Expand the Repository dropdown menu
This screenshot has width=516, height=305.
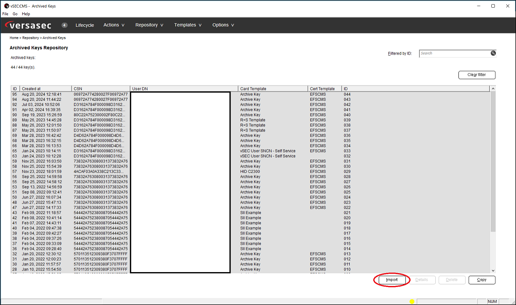pyautogui.click(x=149, y=25)
